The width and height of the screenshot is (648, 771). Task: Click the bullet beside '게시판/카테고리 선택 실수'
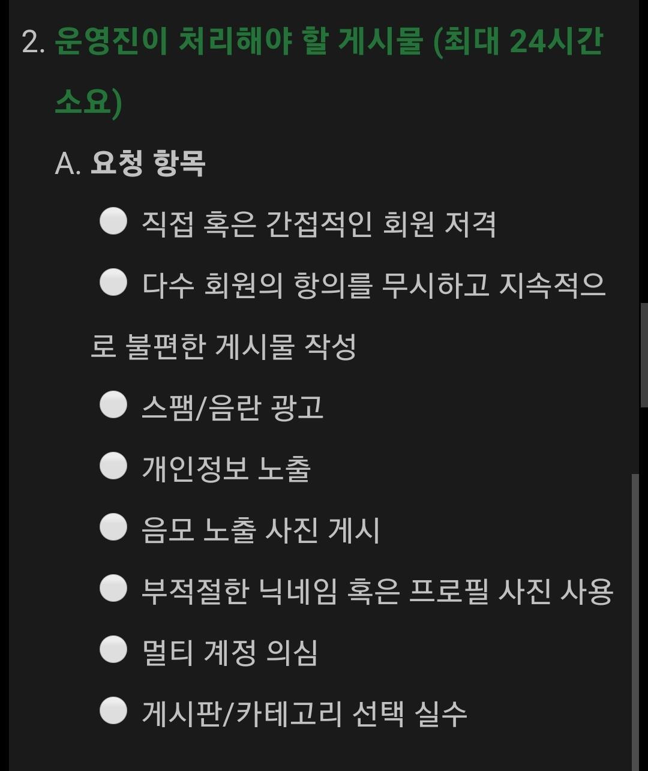click(113, 711)
